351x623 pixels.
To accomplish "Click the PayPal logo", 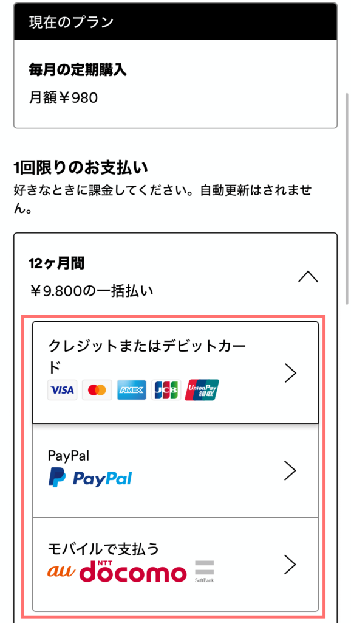I will (x=90, y=477).
